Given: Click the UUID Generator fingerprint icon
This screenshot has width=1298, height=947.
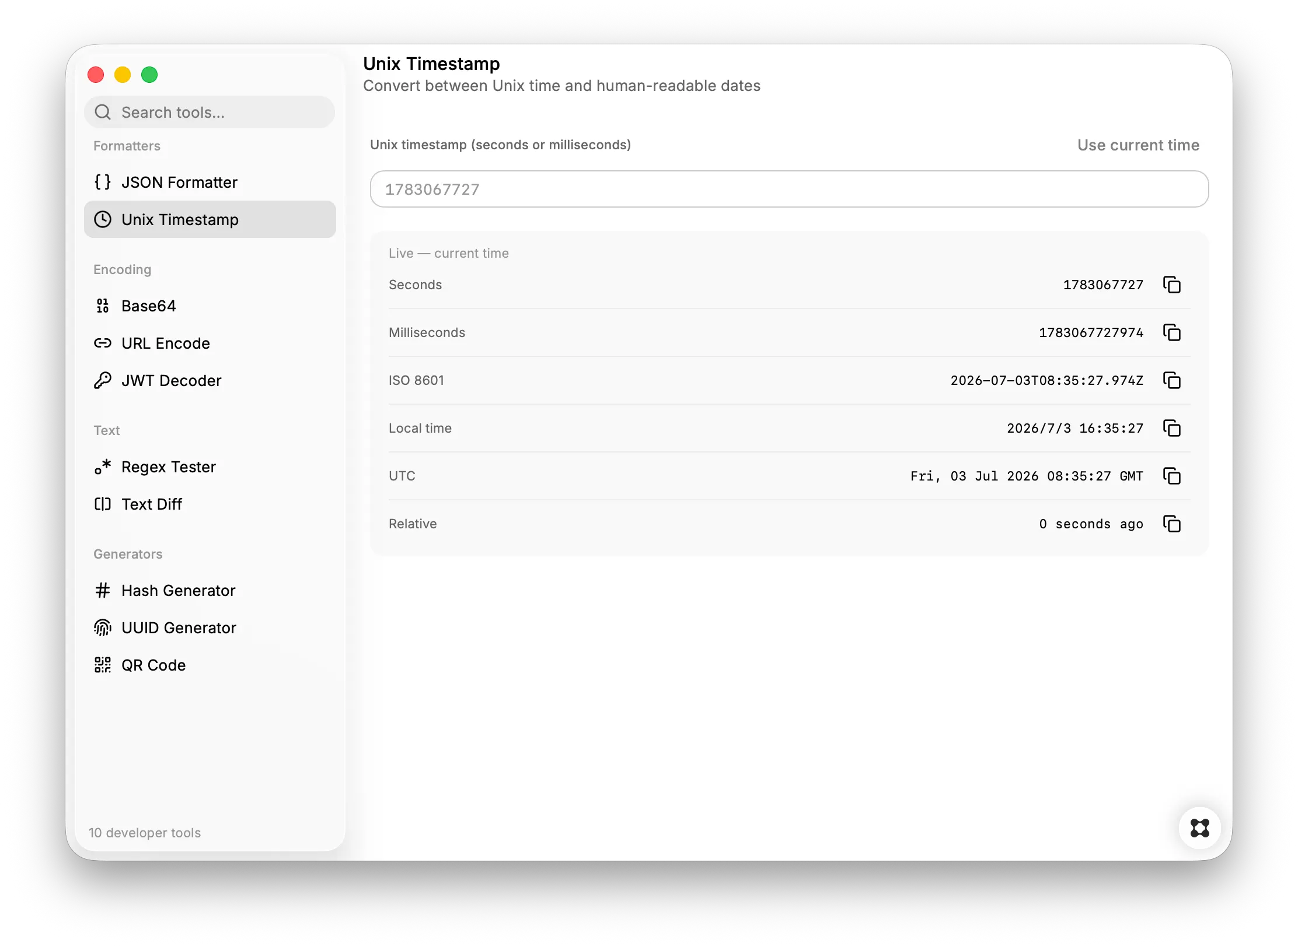Looking at the screenshot, I should click(x=103, y=627).
